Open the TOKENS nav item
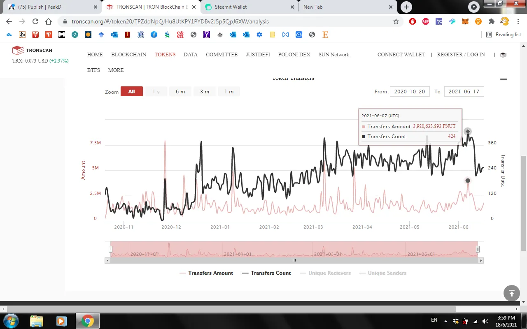Image resolution: width=527 pixels, height=329 pixels. click(165, 55)
